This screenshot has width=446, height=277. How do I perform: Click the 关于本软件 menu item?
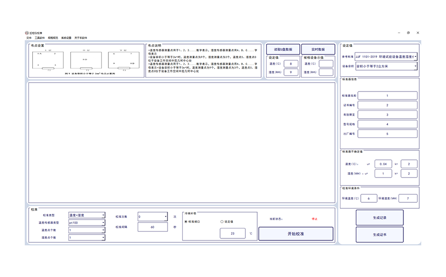[81, 38]
